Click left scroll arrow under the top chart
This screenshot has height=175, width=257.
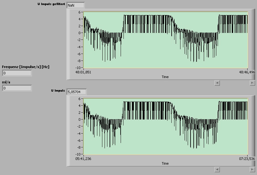(217, 83)
